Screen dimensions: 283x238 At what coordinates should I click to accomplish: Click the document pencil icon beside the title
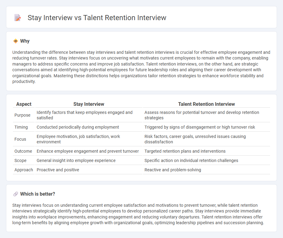pos(17,18)
